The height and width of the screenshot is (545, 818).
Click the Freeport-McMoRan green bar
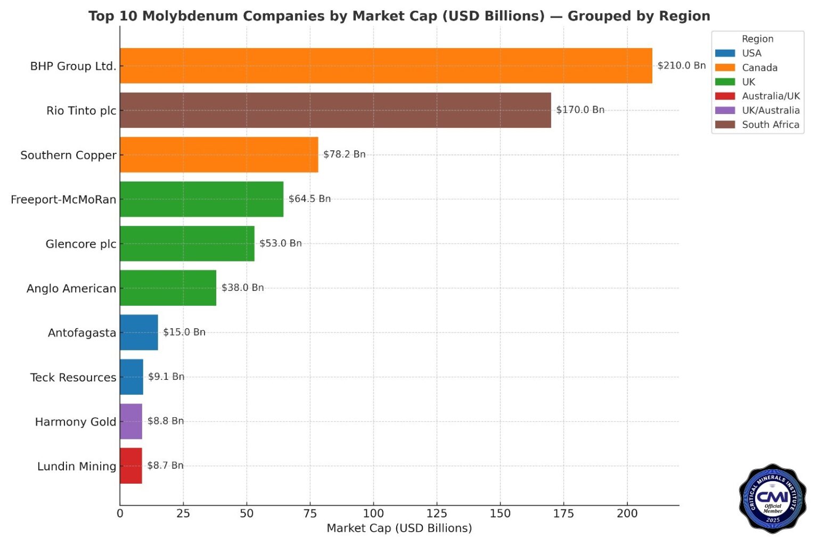coord(202,199)
